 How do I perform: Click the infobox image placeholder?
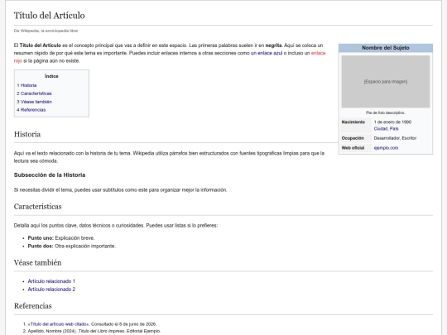point(386,81)
